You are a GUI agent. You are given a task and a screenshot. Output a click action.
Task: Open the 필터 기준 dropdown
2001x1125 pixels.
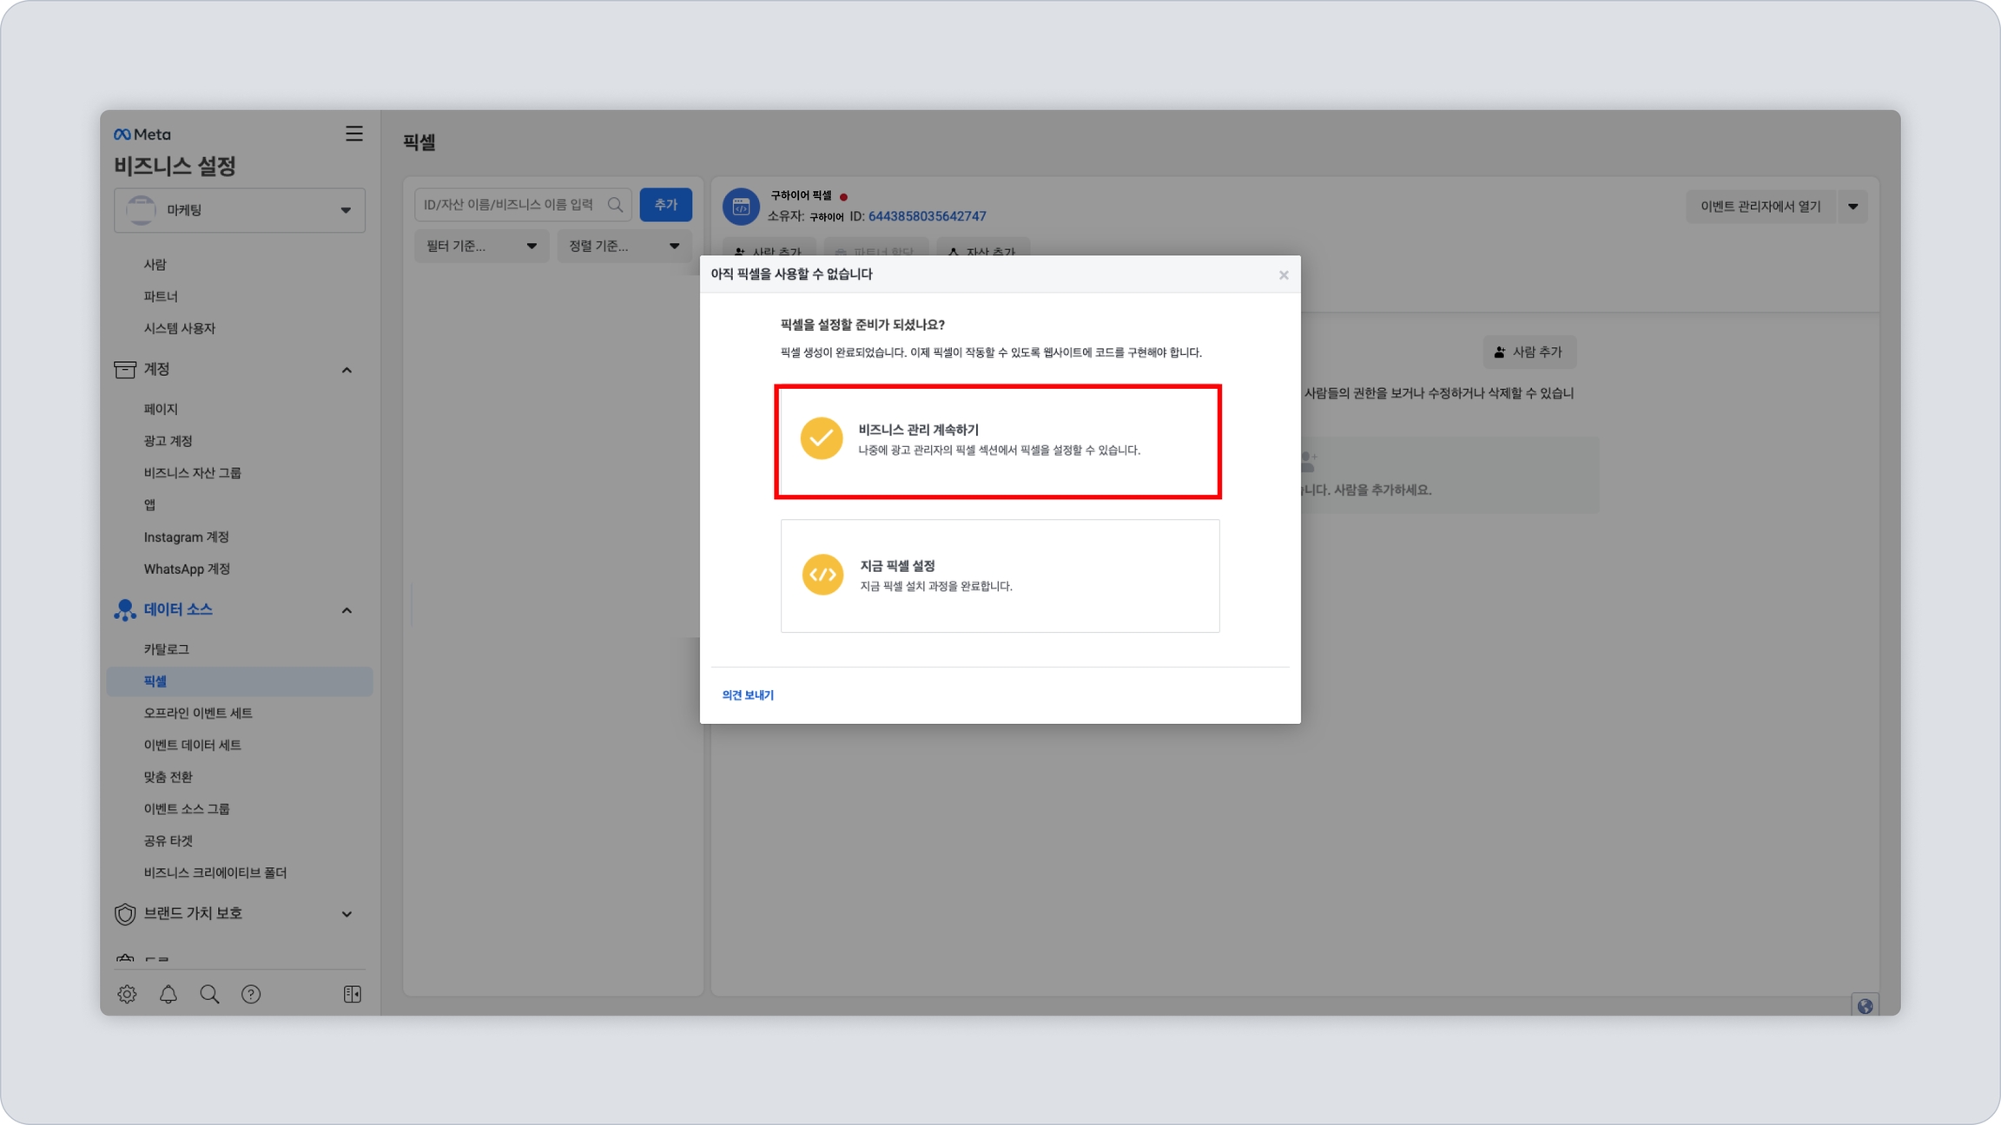(x=480, y=247)
